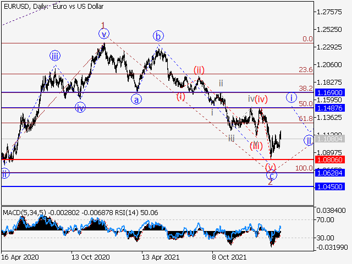
Task: Select the 1.14876 blue price label
Action: [x=329, y=108]
